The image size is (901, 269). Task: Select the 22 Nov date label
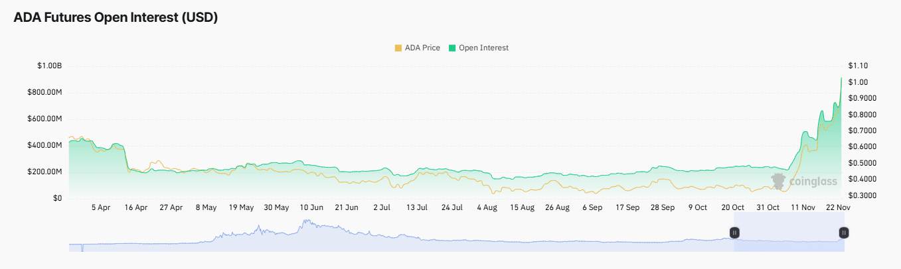838,207
